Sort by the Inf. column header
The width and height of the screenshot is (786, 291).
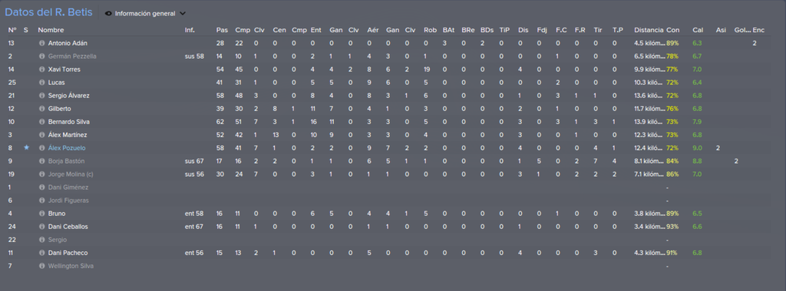pyautogui.click(x=190, y=30)
